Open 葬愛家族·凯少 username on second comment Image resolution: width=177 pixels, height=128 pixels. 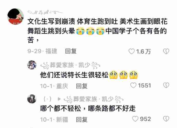70,65
